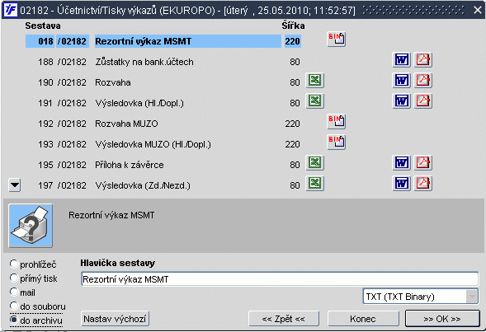
Task: Click Excel icon for Výsledovka (Hl./Dopl.)
Action: click(x=315, y=101)
